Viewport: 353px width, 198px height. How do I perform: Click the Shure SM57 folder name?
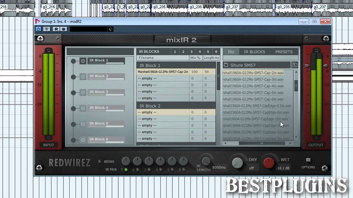(x=243, y=65)
